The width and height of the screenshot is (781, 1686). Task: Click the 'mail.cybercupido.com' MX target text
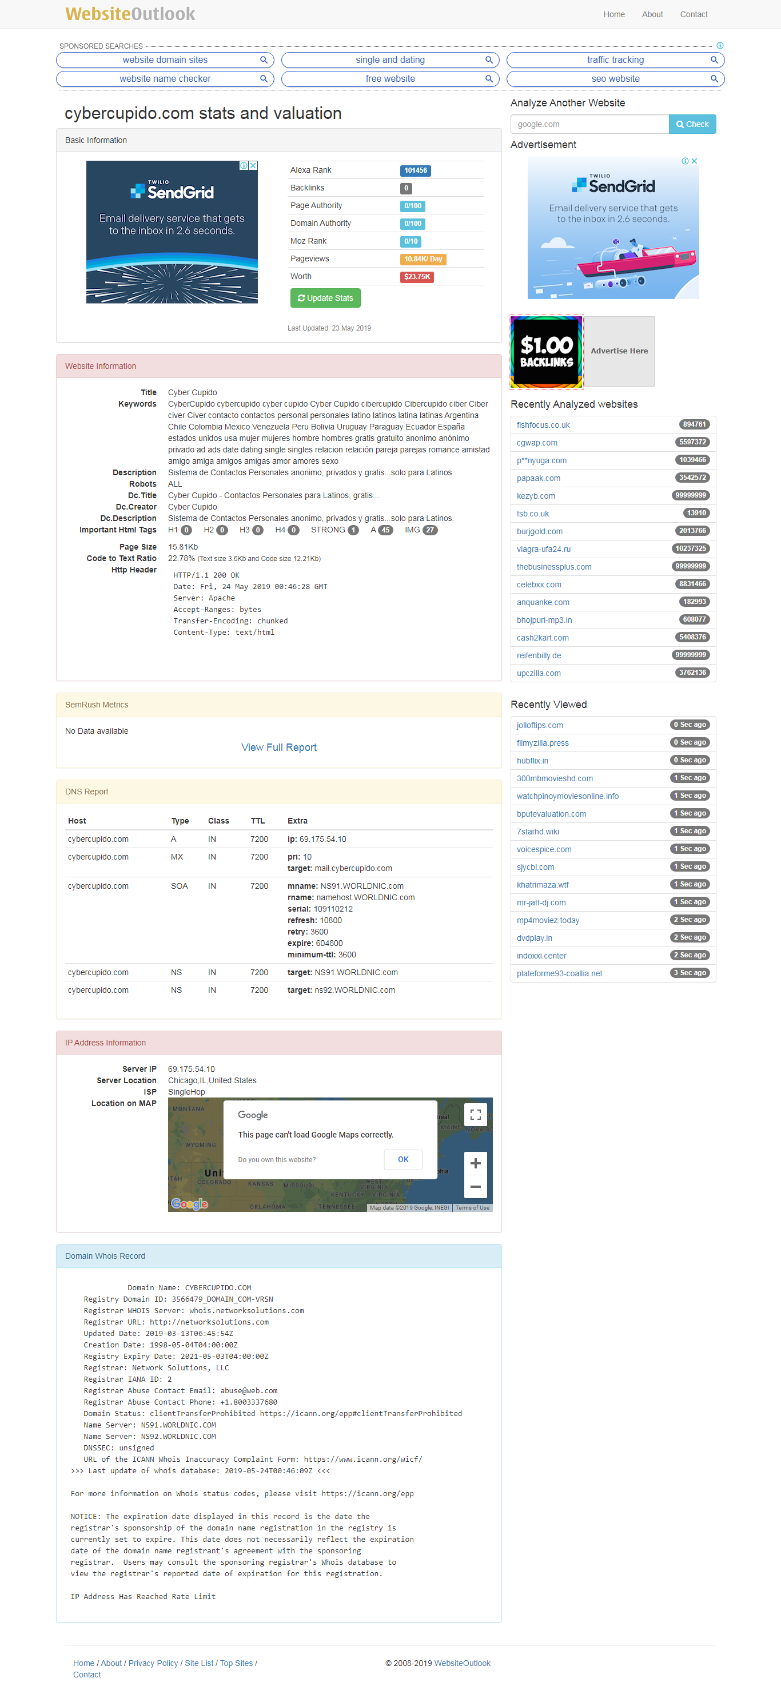tap(353, 869)
